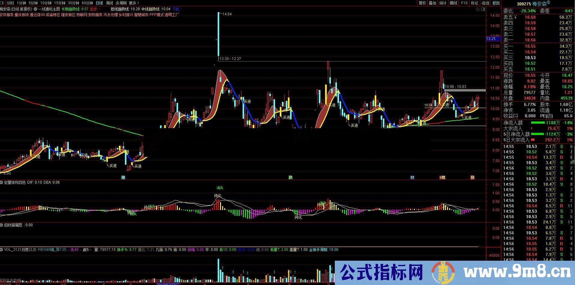Click the panel toggle icon at top-left corner
575x285 pixels.
2,2
